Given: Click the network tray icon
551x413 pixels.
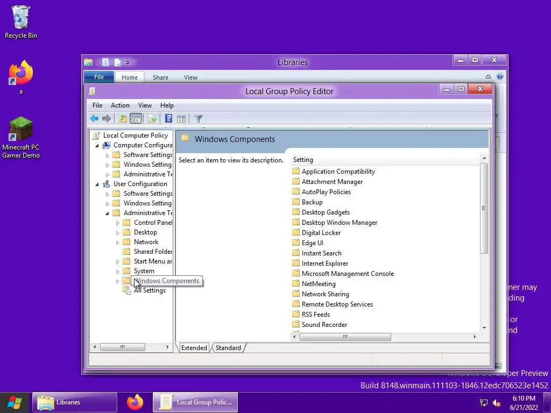Looking at the screenshot, I should (x=484, y=402).
